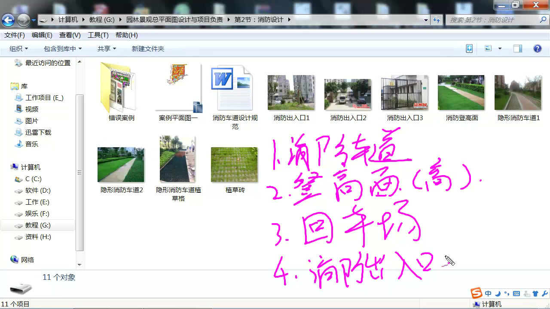The width and height of the screenshot is (550, 309).
Task: Click the Help question mark icon
Action: (537, 48)
